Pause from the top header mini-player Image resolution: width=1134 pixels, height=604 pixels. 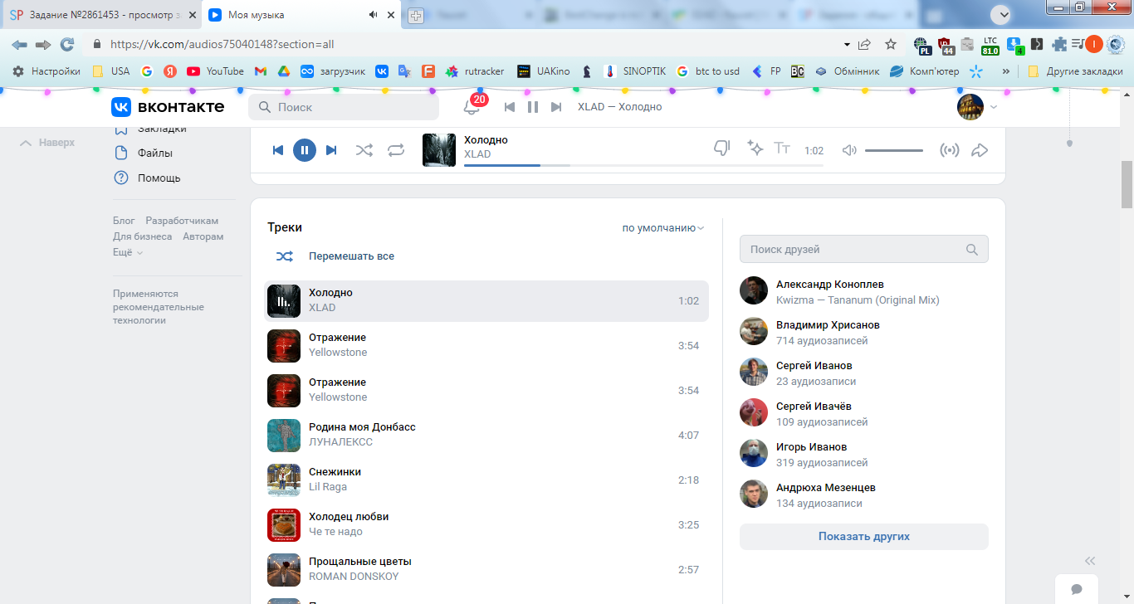point(533,107)
